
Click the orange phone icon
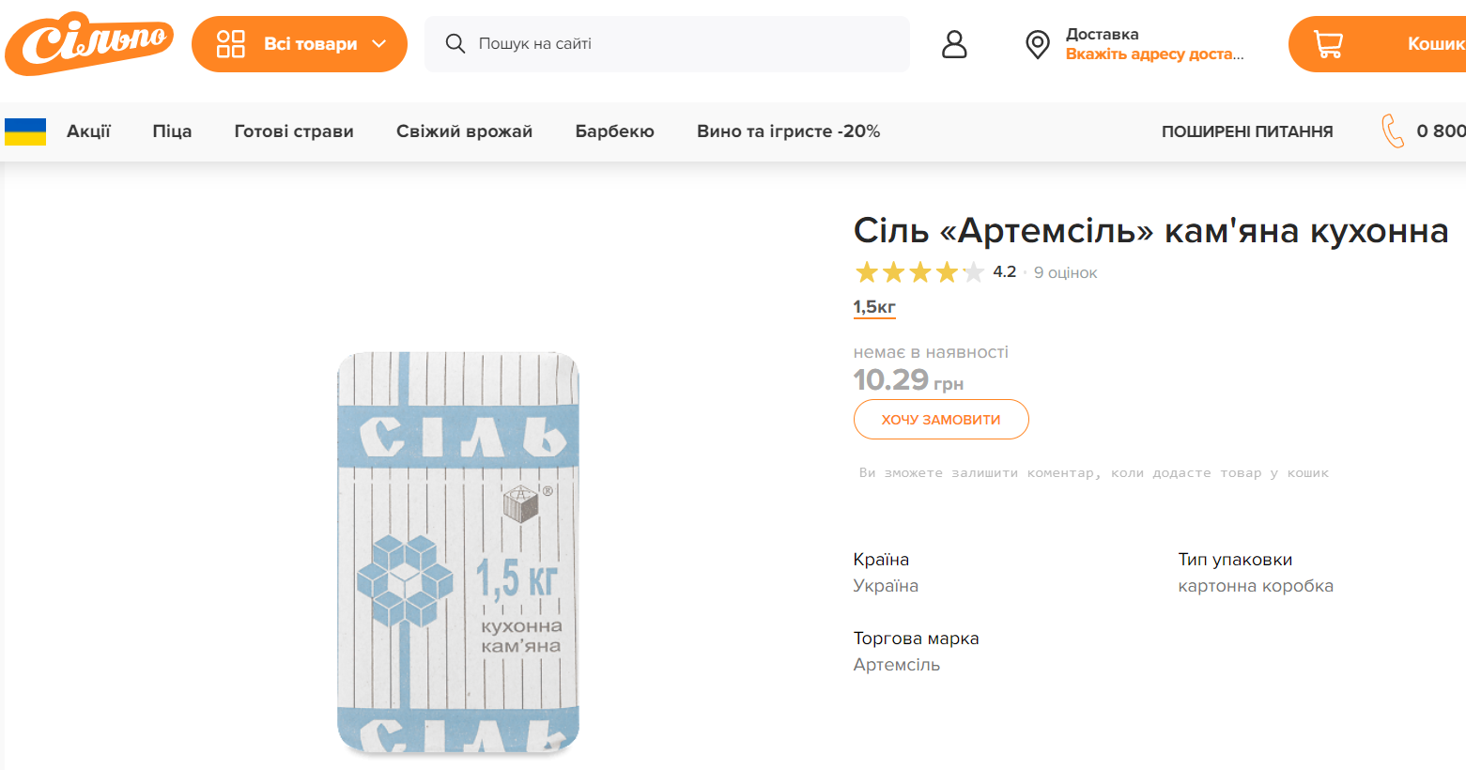click(1393, 131)
